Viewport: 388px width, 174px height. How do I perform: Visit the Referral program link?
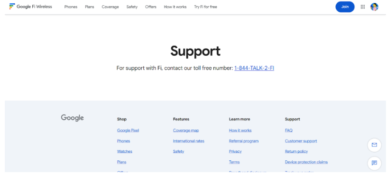[244, 141]
